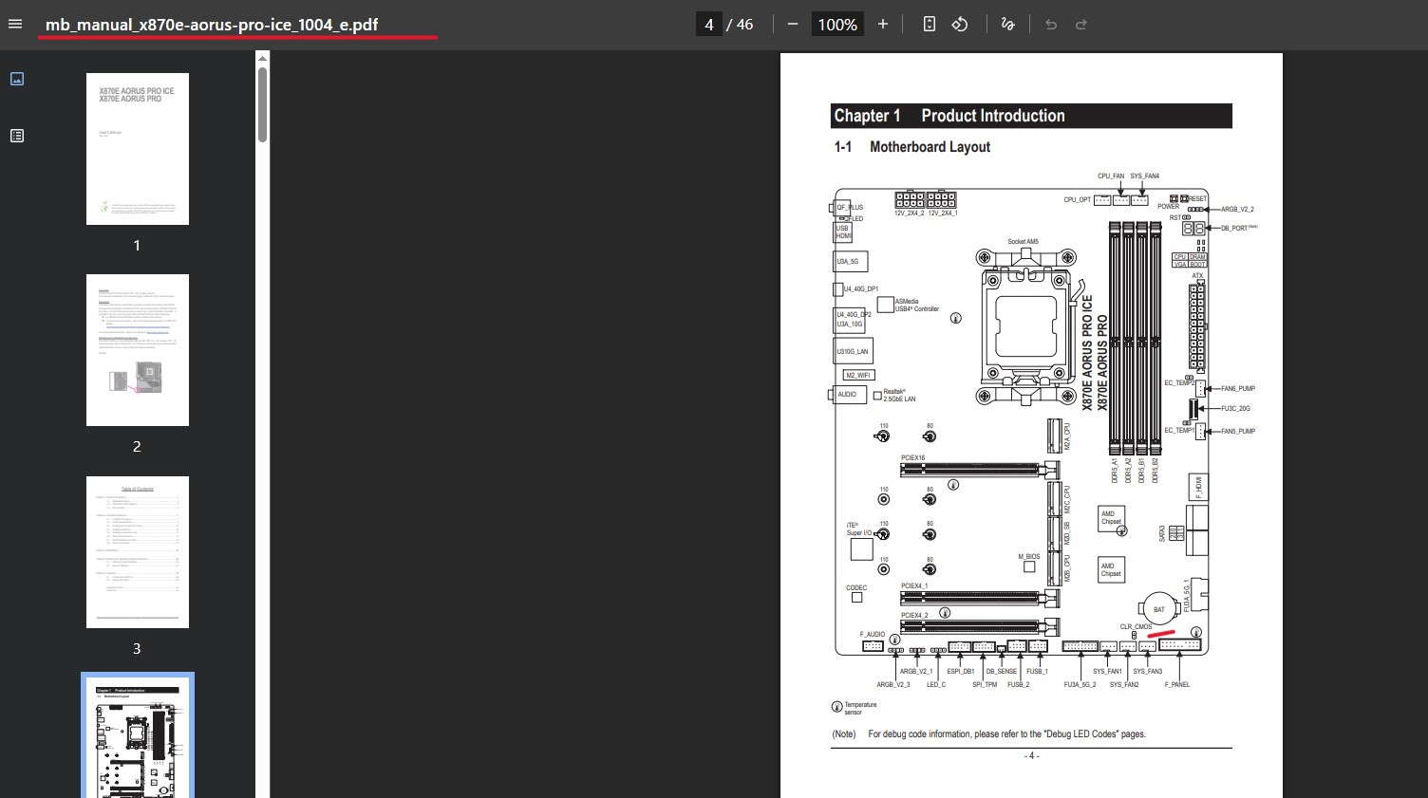Click the M_BIOS label
The height and width of the screenshot is (798, 1428).
pos(1029,557)
